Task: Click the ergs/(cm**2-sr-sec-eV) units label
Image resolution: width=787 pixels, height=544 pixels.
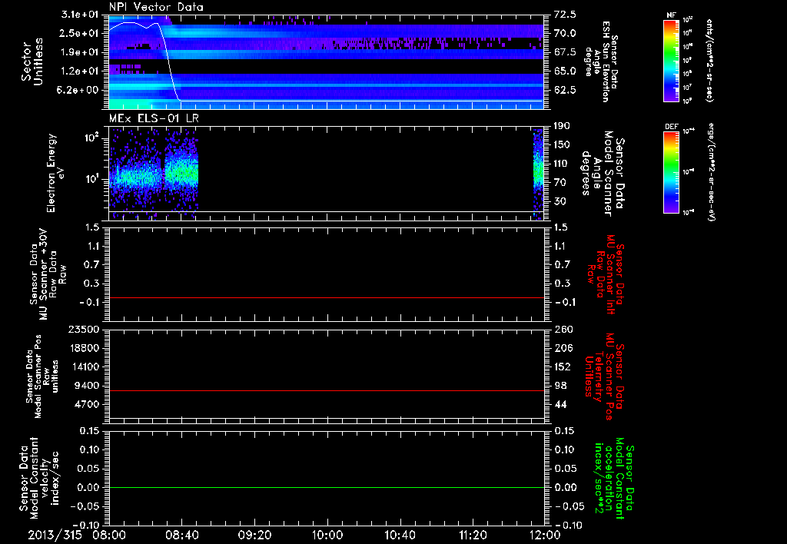Action: coord(711,171)
